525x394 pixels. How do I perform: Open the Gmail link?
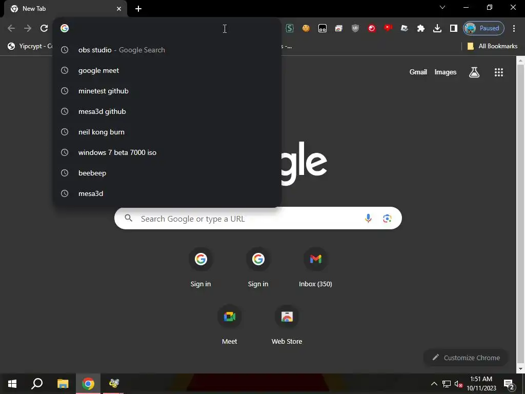(x=418, y=72)
